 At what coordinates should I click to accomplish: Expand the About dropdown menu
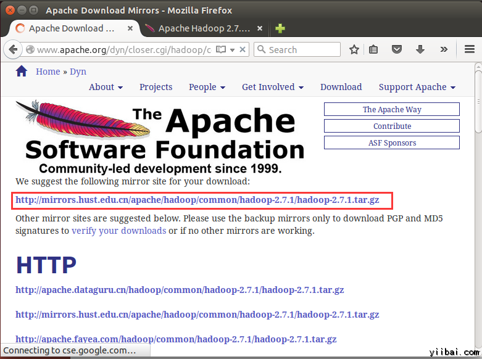[x=106, y=87]
